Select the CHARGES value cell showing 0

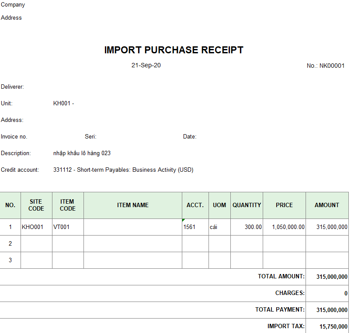[x=327, y=293]
